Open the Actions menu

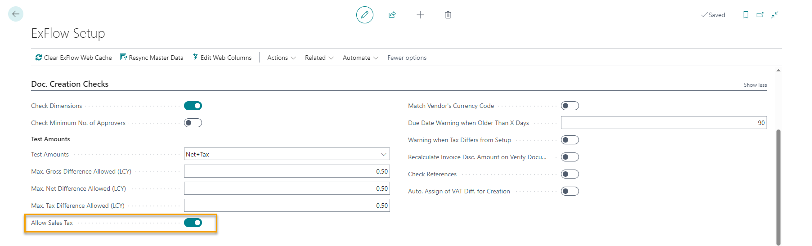[x=282, y=58]
